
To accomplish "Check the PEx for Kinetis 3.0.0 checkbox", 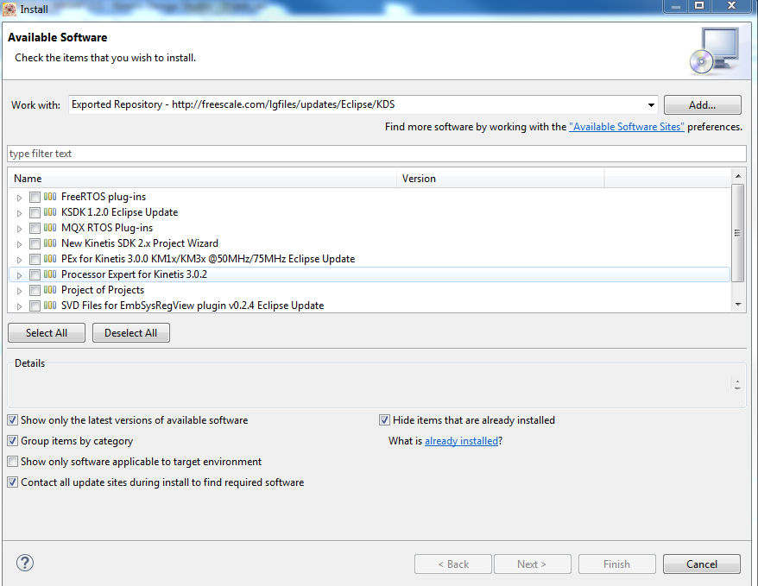I will tap(35, 259).
